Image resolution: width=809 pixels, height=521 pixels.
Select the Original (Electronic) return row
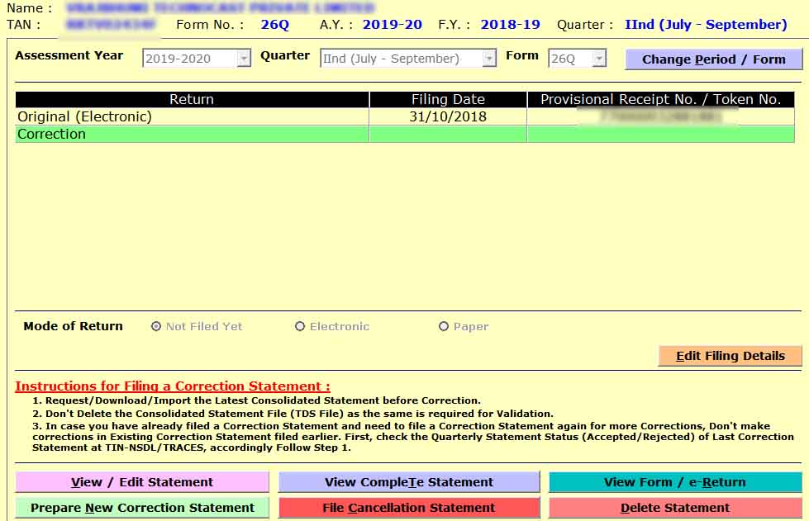pos(192,117)
